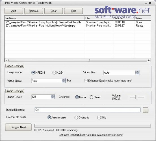Select Stereo audio channels
Image resolution: width=156 pixels, height=141 pixels.
[x=92, y=97]
